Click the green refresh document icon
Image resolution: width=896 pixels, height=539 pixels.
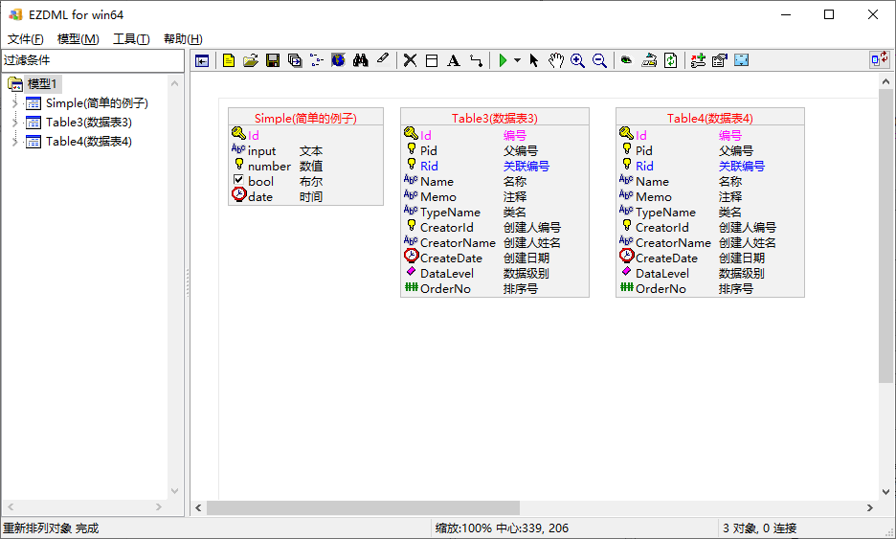tap(671, 60)
